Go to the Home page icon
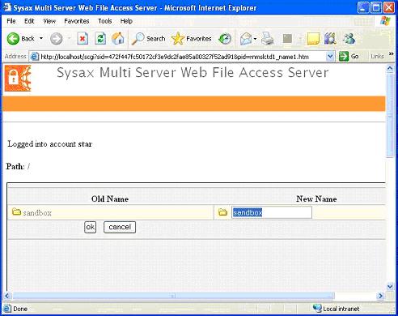 (118, 39)
